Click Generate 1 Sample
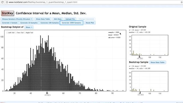Image resolution: width=183 pixels, height=103 pixels. point(10,23)
